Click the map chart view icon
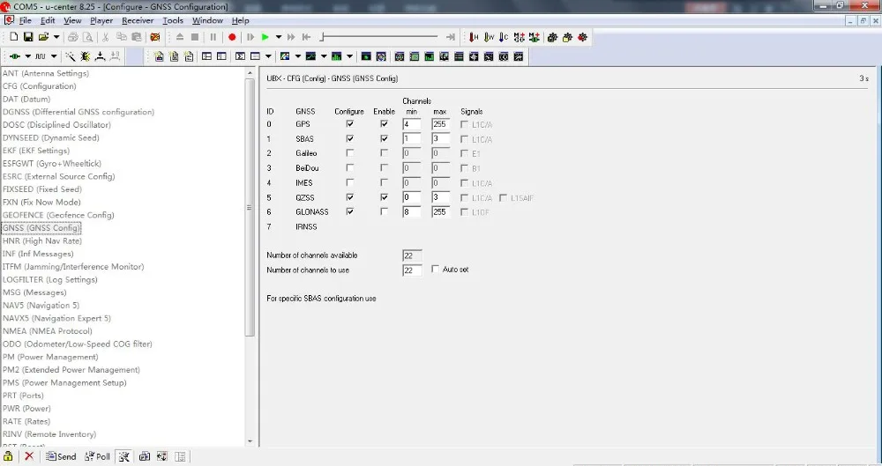The height and width of the screenshot is (466, 882). pos(285,56)
